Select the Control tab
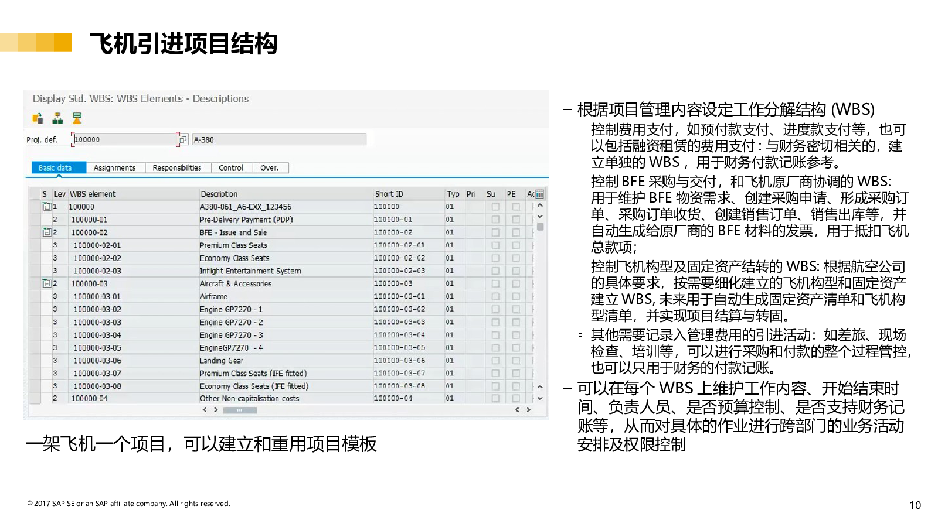The image size is (938, 527). point(230,168)
